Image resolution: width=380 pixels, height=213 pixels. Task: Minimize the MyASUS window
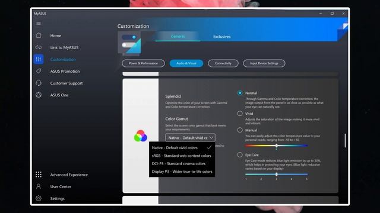point(321,14)
